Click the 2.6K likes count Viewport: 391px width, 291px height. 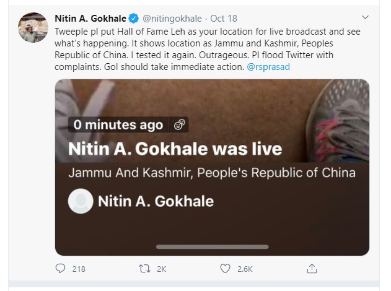(244, 269)
